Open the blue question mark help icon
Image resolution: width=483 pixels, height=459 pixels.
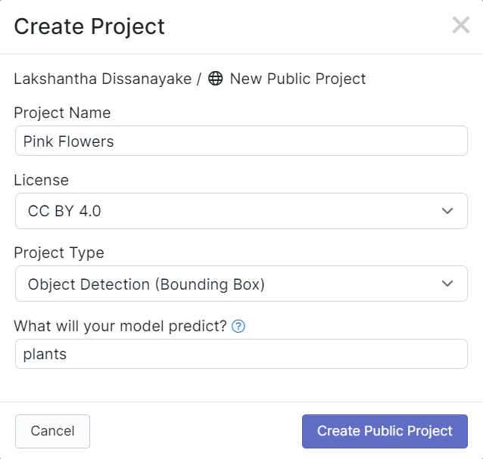pos(238,326)
